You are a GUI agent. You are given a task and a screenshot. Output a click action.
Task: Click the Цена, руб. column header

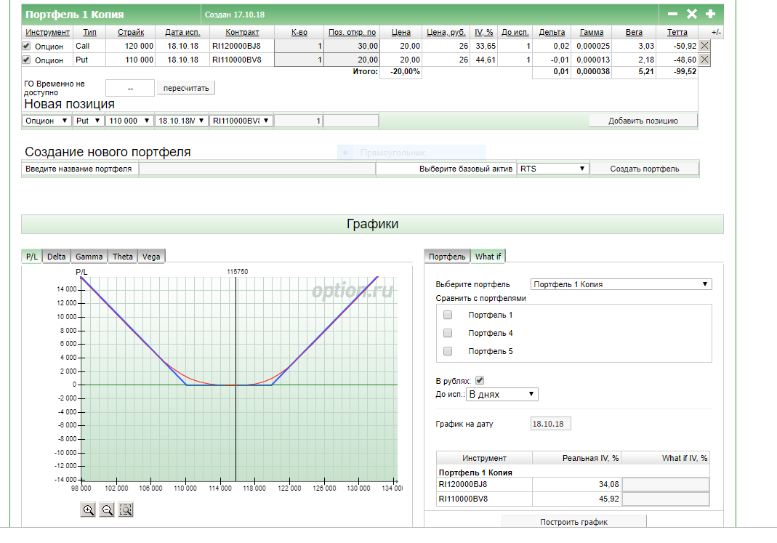pos(446,32)
